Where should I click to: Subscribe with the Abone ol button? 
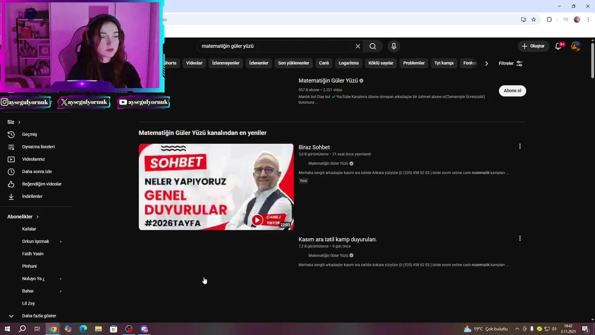[512, 91]
